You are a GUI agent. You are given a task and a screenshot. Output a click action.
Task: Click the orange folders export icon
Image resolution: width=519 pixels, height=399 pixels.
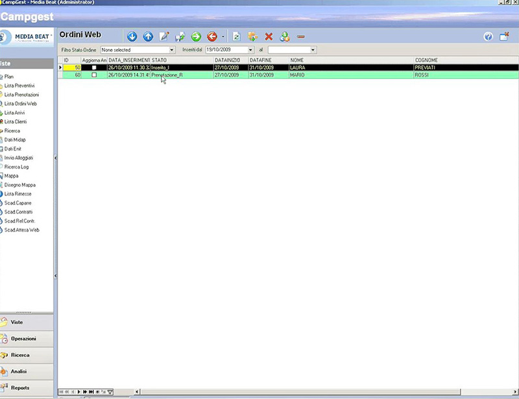click(x=252, y=36)
